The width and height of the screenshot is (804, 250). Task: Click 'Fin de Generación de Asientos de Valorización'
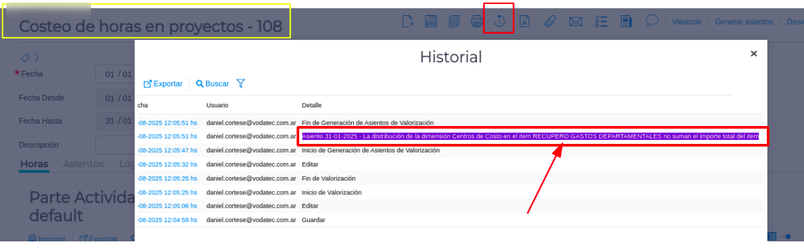pyautogui.click(x=368, y=123)
